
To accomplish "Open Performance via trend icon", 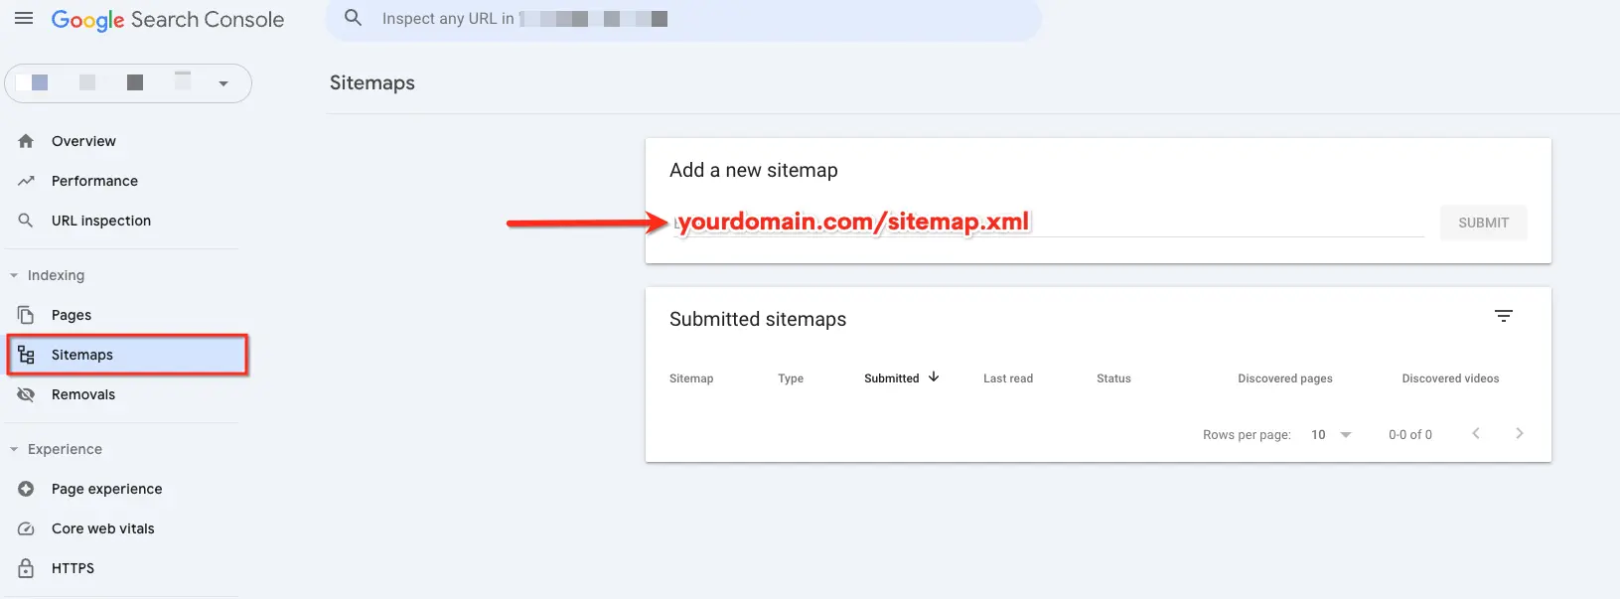I will pyautogui.click(x=26, y=181).
